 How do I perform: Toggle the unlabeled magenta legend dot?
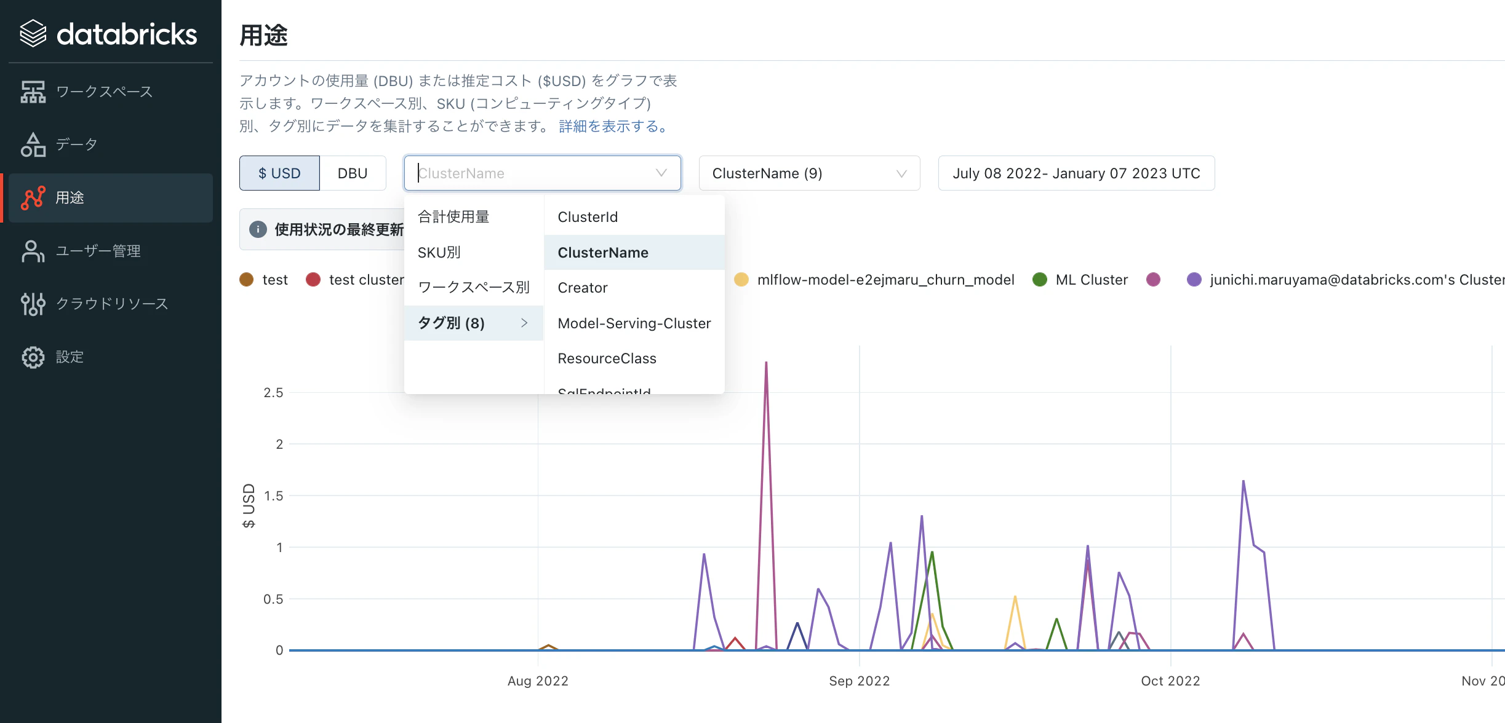tap(1154, 280)
